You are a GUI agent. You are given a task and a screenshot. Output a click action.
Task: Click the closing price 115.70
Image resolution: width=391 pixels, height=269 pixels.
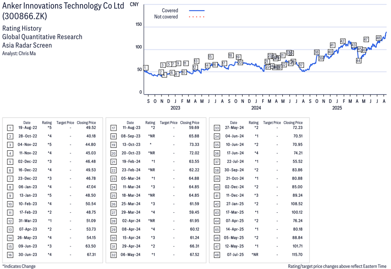pyautogui.click(x=297, y=255)
